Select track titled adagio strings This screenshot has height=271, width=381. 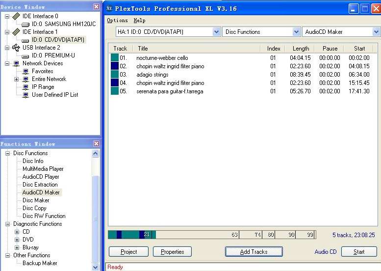[152, 75]
